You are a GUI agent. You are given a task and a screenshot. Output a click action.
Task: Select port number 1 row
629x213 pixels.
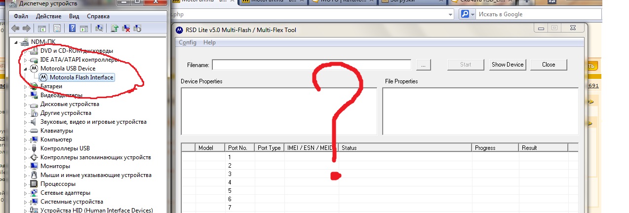click(x=380, y=157)
